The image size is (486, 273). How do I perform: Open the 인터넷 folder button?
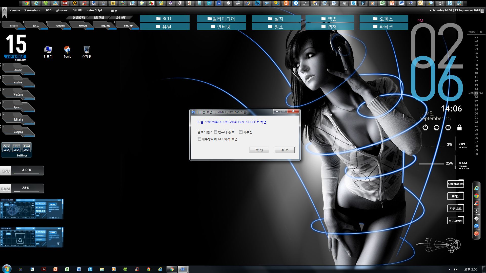tap(221, 27)
